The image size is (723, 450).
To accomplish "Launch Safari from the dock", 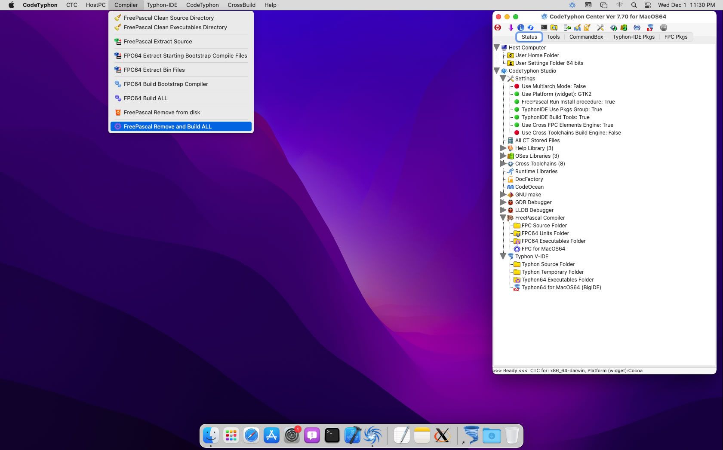I will coord(251,435).
